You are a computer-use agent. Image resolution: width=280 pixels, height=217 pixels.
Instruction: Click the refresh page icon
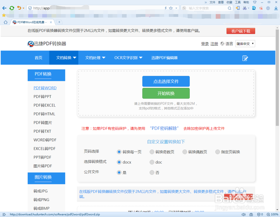[x=11, y=8]
